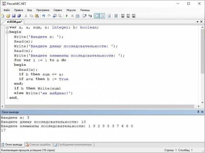Click the last toolbar icon on the right

134,16
